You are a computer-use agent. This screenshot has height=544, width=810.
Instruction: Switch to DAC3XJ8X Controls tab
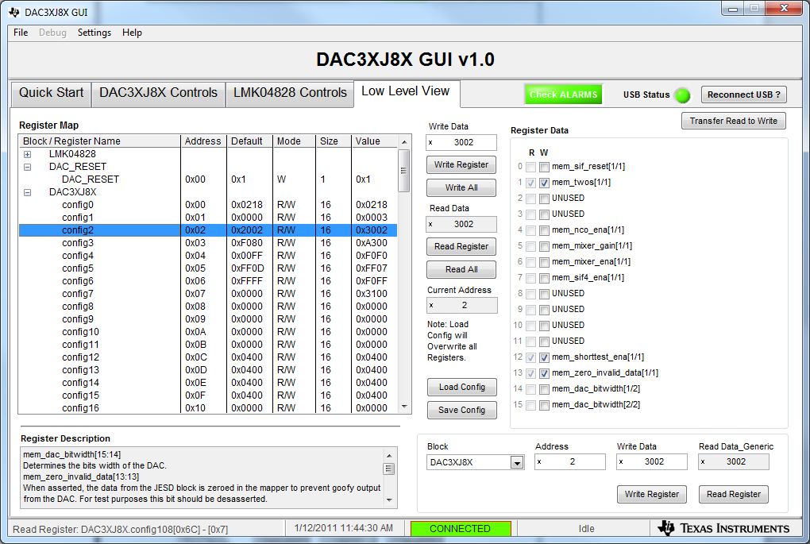pos(158,93)
